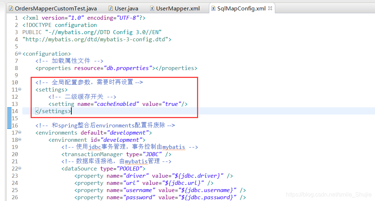
Task: Click the spring environments comment on line 16
Action: (x=105, y=125)
